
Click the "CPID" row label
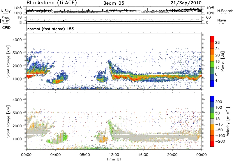click(6, 28)
